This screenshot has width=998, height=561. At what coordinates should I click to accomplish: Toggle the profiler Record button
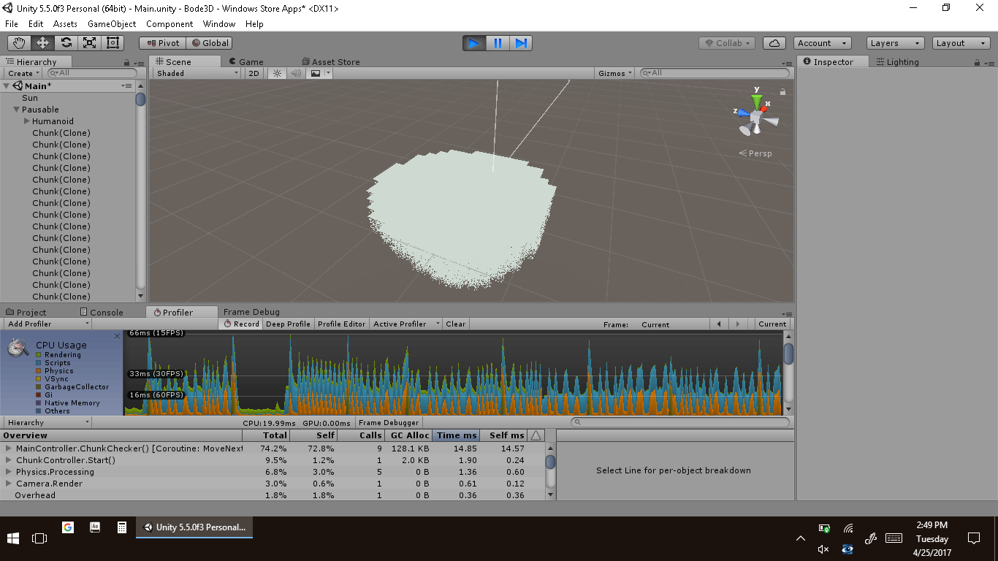click(x=241, y=324)
